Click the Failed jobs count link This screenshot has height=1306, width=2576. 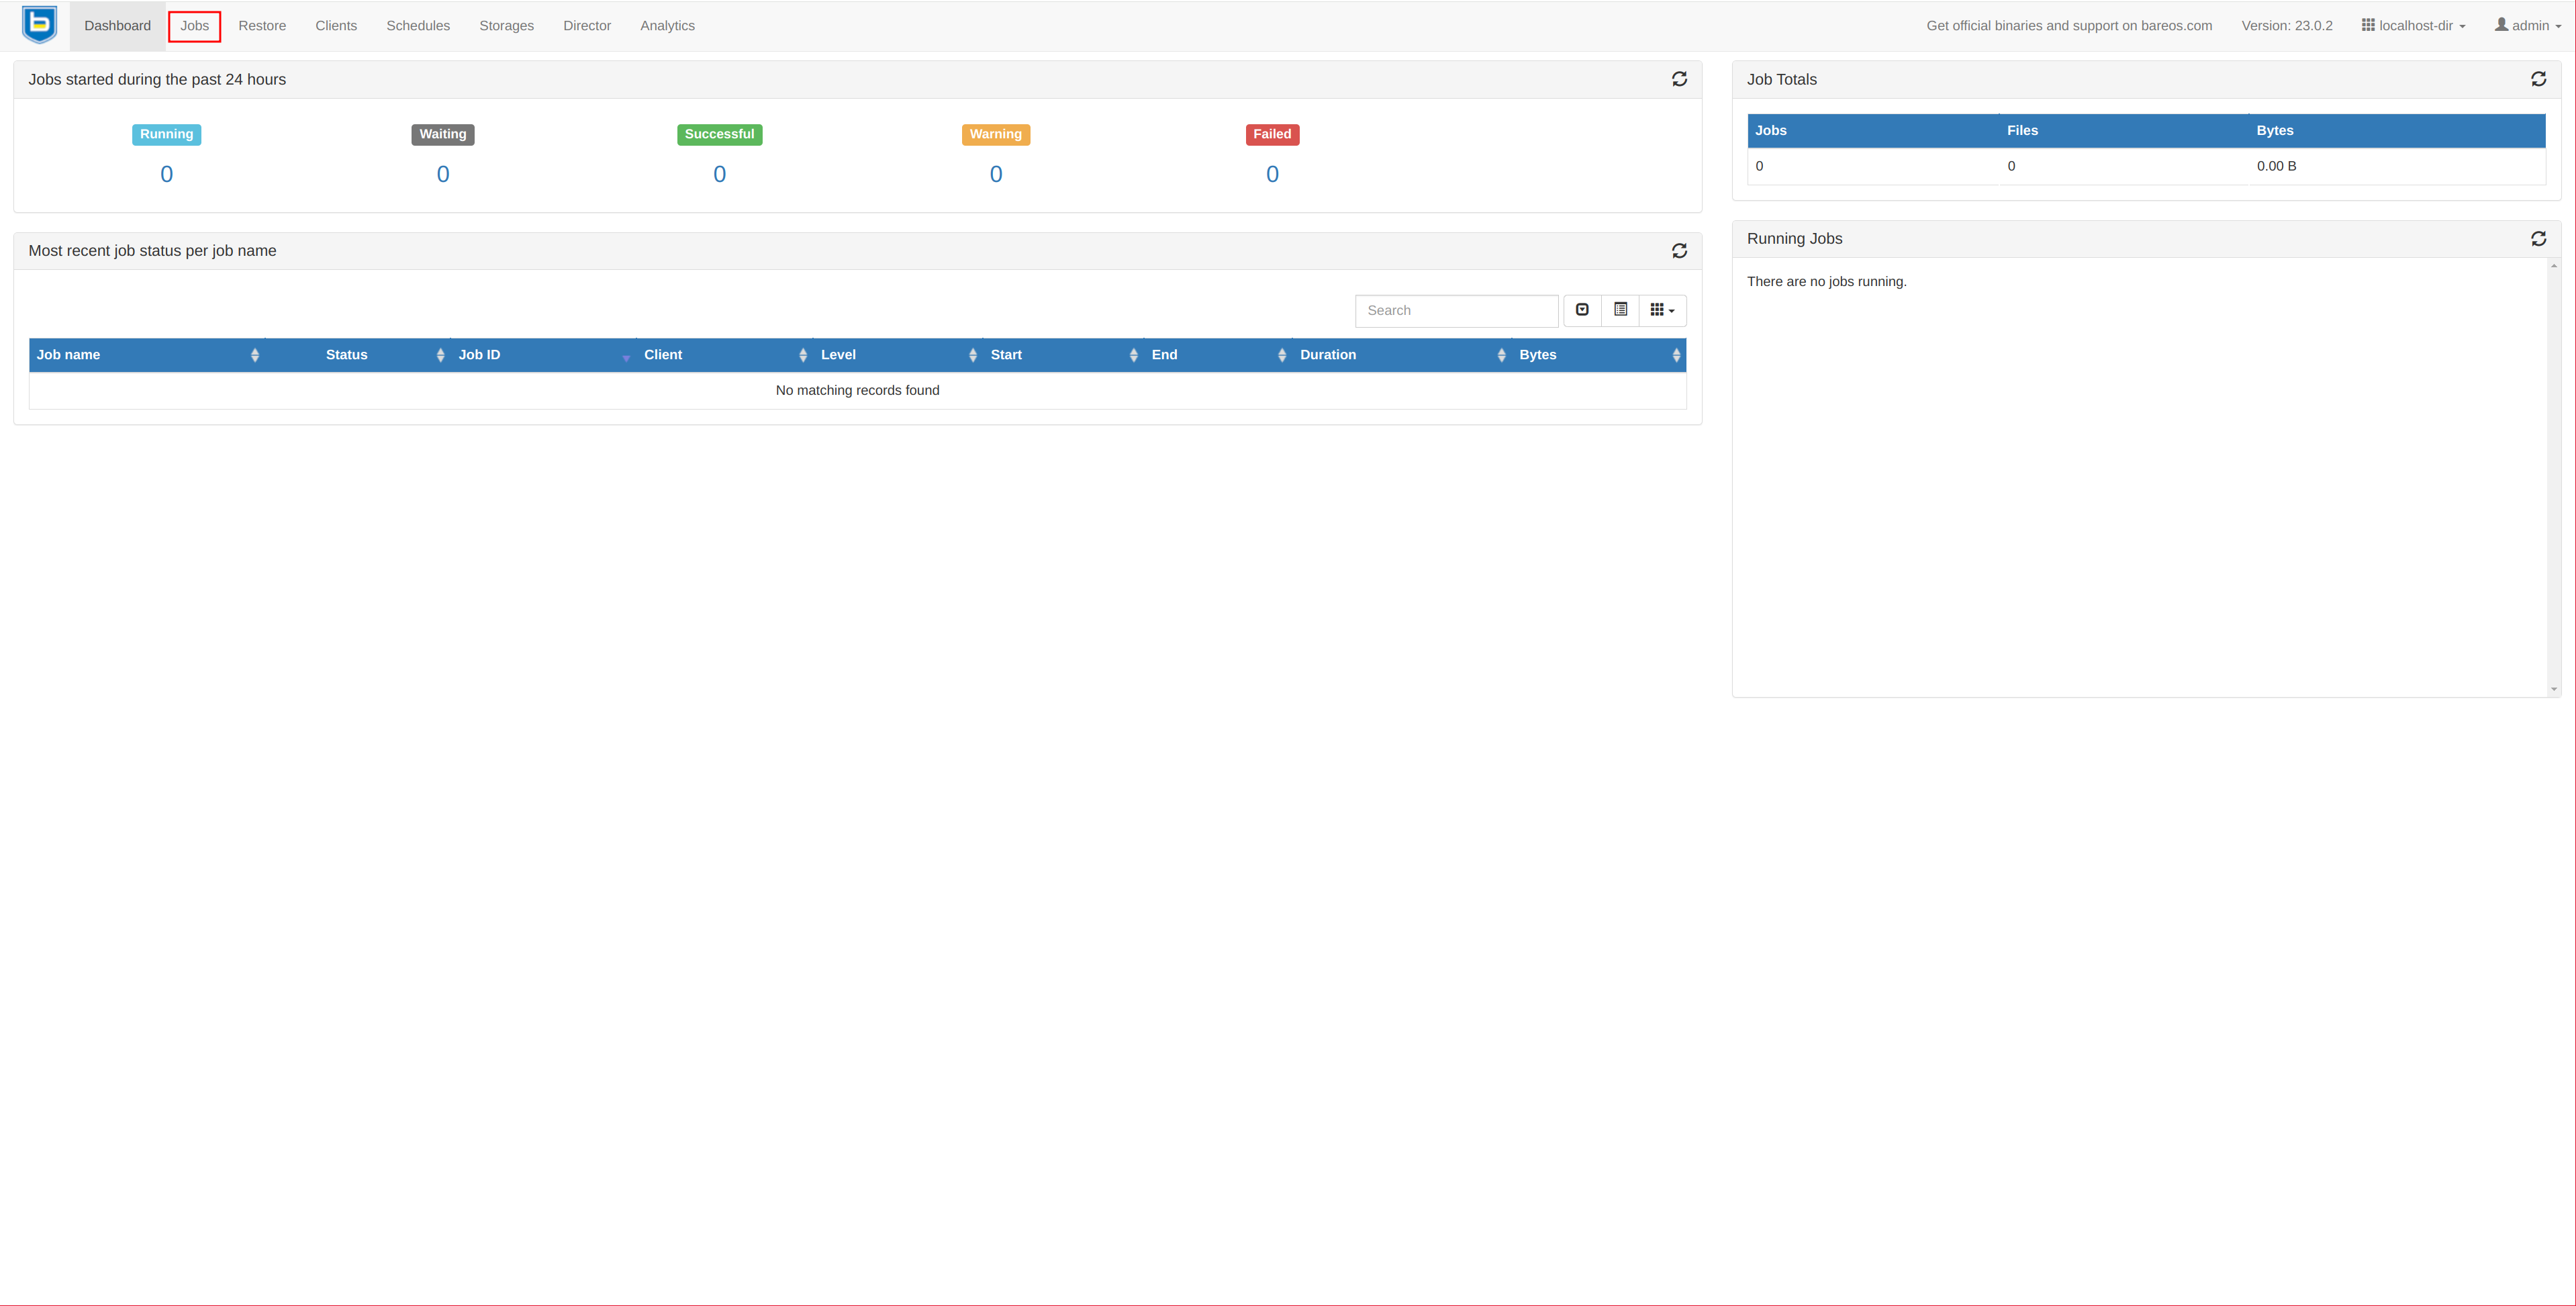coord(1272,174)
